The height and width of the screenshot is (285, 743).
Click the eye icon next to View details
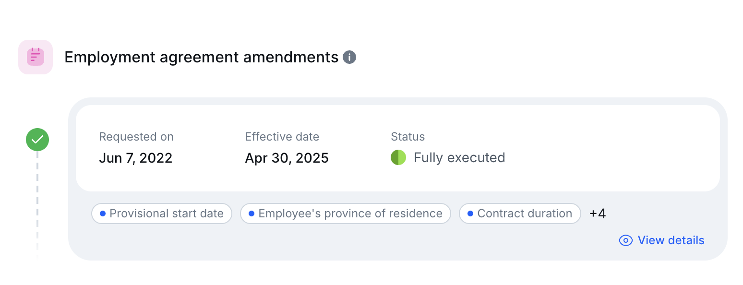[626, 240]
